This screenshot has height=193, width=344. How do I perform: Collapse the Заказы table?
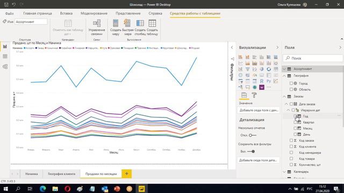(284, 96)
